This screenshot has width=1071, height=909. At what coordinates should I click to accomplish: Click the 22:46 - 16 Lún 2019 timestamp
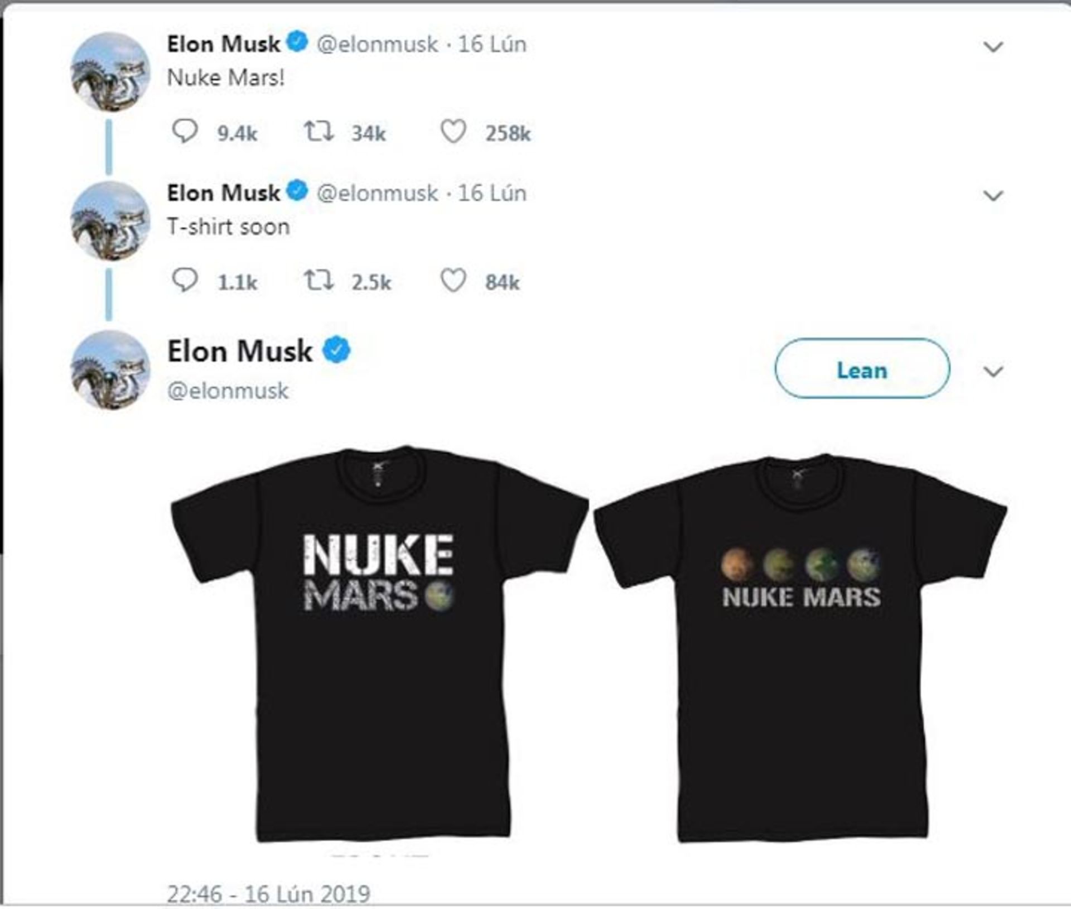268,894
